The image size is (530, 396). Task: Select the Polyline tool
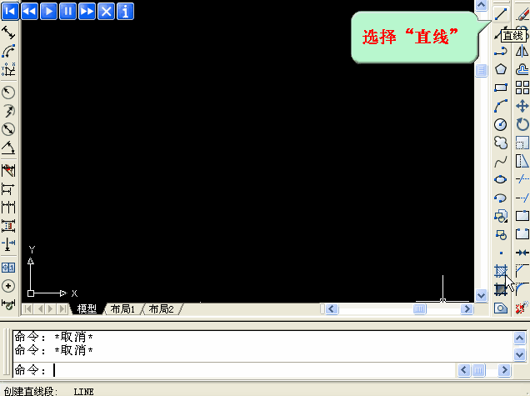pos(501,52)
